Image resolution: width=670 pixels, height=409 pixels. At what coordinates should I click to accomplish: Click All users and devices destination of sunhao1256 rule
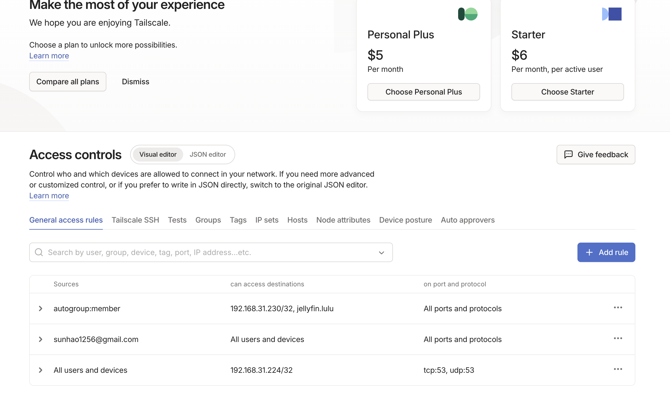click(x=267, y=340)
